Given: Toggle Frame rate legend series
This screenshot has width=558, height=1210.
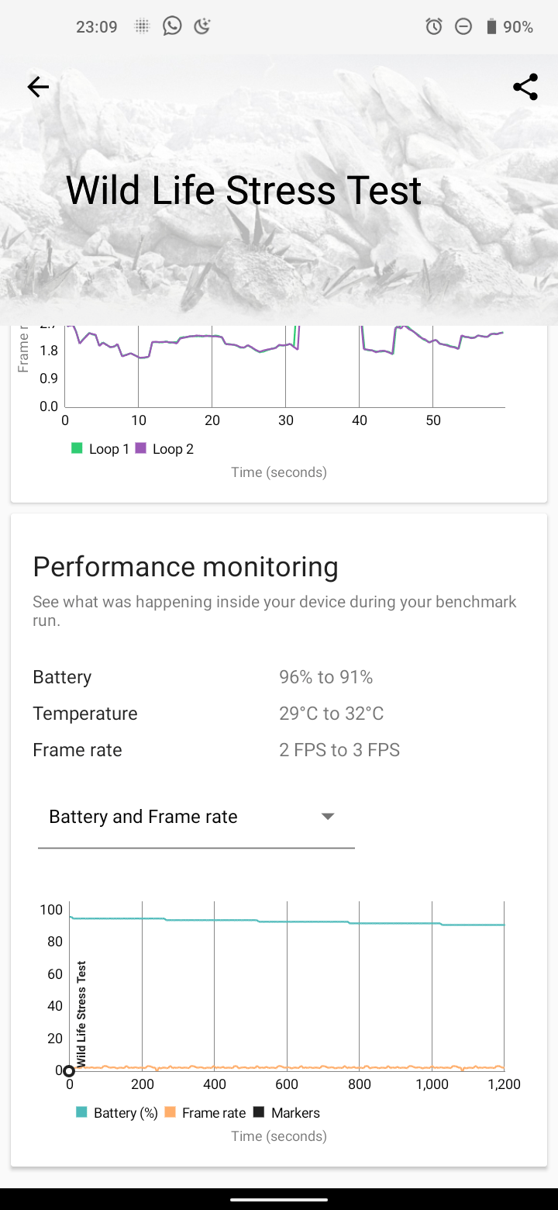Looking at the screenshot, I should [205, 1113].
